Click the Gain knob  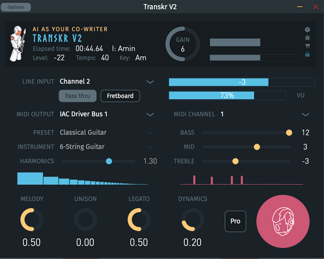[x=183, y=44]
